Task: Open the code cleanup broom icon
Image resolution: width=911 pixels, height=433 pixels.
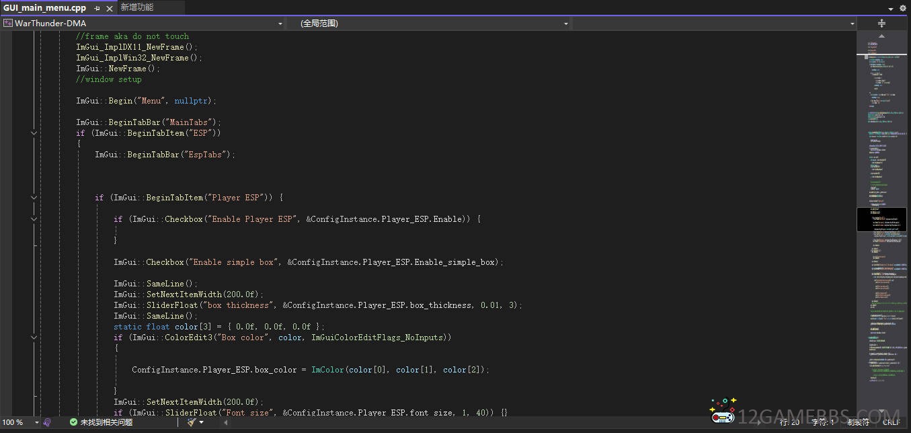Action: coord(192,422)
